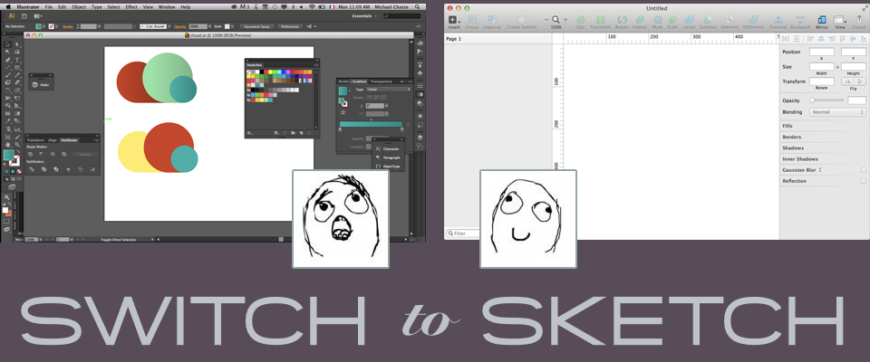Click the Sketch zoom magnifier icon
This screenshot has width=870, height=362.
(556, 19)
